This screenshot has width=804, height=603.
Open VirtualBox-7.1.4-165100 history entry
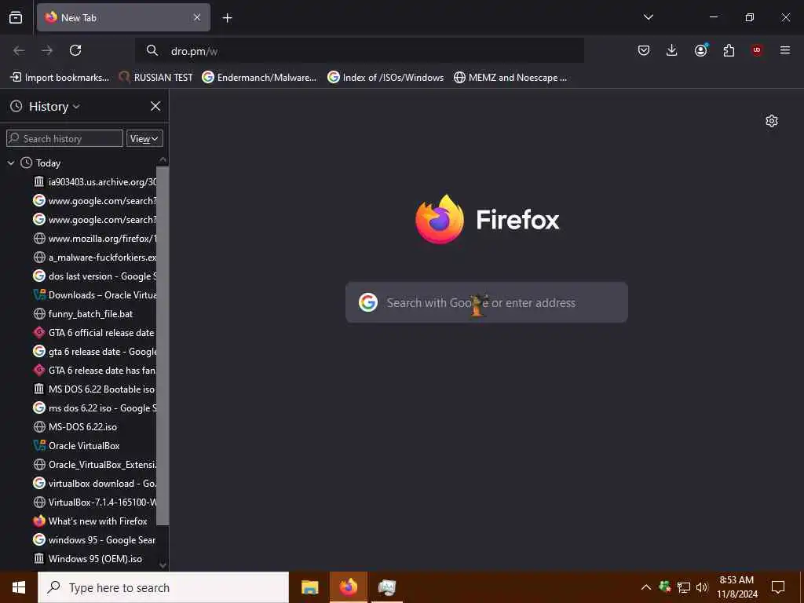[94, 502]
